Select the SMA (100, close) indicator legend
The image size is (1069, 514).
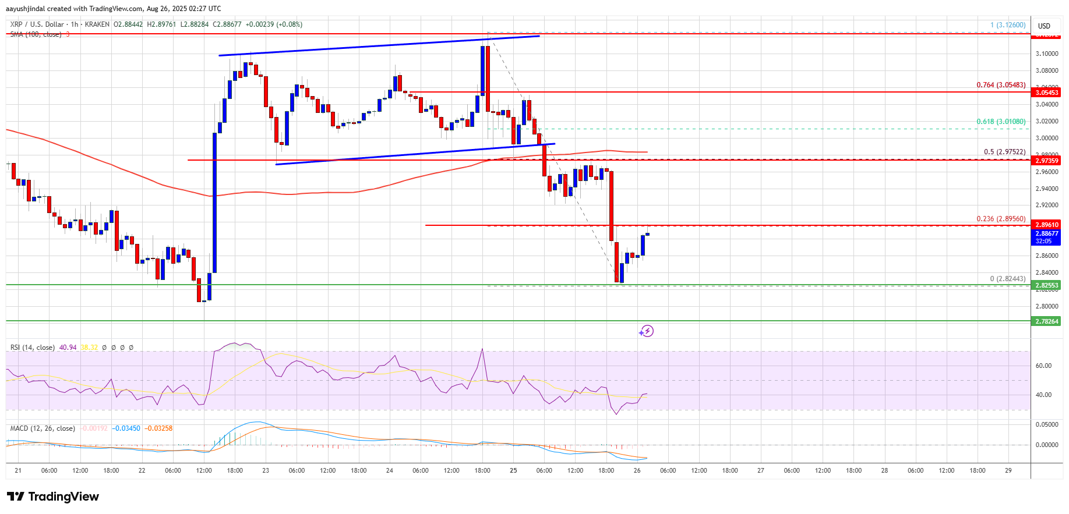tap(36, 34)
